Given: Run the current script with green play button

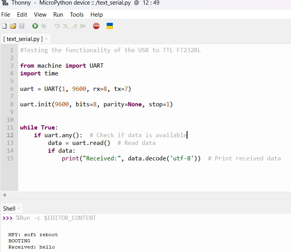Looking at the screenshot, I should 35,26.
